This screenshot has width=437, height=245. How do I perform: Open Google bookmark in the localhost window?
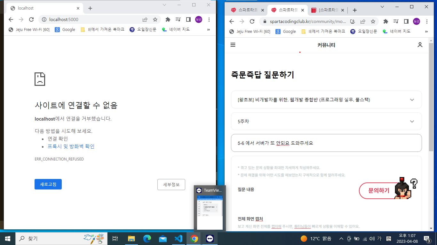click(x=65, y=30)
